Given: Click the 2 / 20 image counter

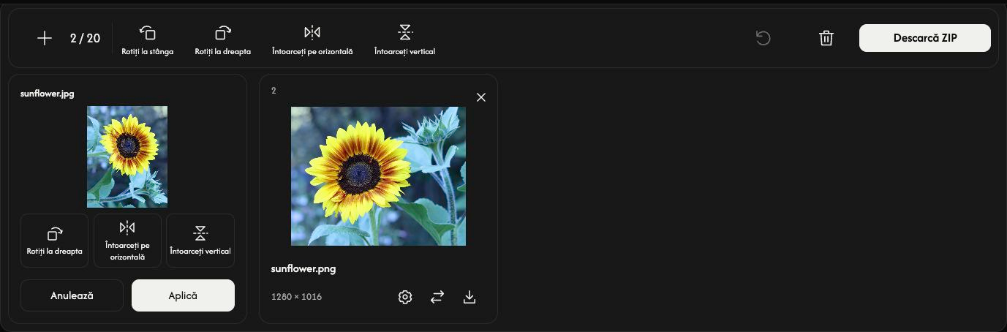Looking at the screenshot, I should 85,38.
